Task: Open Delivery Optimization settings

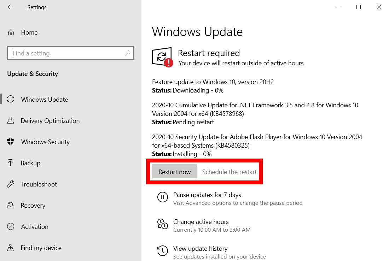Action: [50, 120]
